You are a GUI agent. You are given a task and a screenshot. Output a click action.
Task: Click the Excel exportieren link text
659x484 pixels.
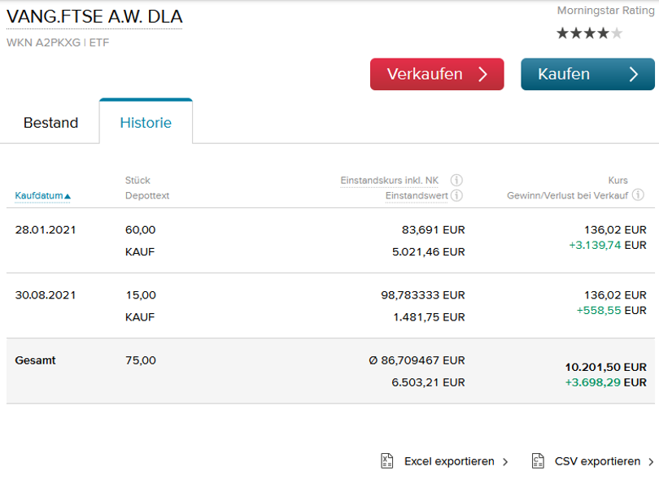[x=449, y=461]
